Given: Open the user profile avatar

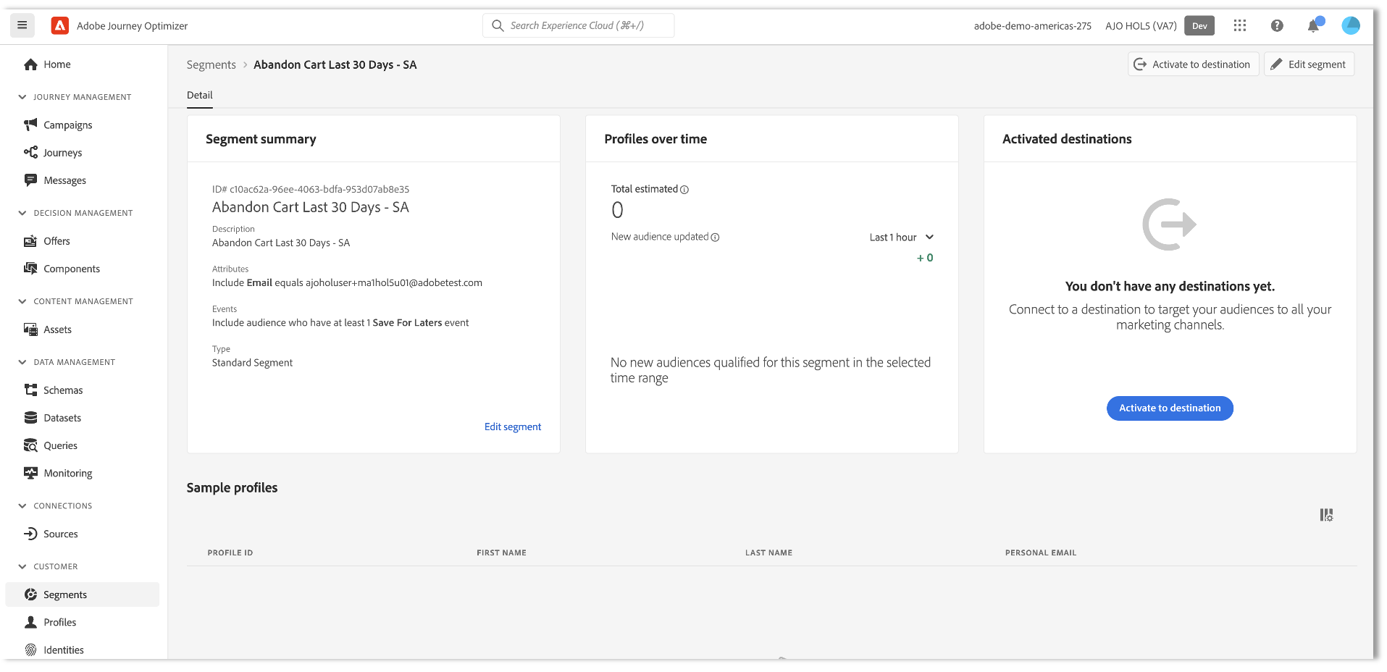Looking at the screenshot, I should pos(1351,25).
